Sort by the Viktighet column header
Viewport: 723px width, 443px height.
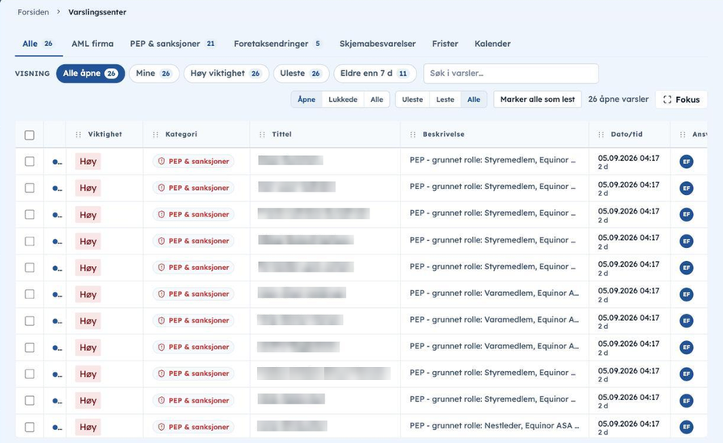[x=105, y=134]
